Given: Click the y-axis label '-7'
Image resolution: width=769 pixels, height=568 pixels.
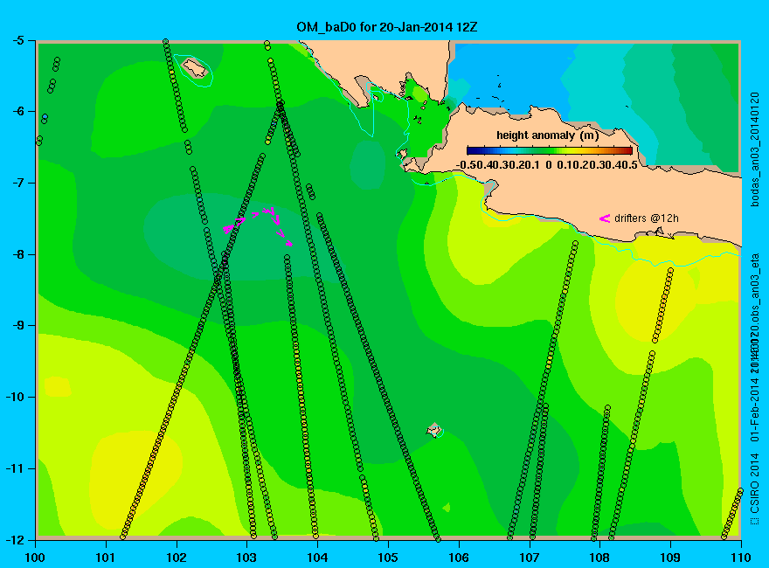Looking at the screenshot, I should point(17,183).
